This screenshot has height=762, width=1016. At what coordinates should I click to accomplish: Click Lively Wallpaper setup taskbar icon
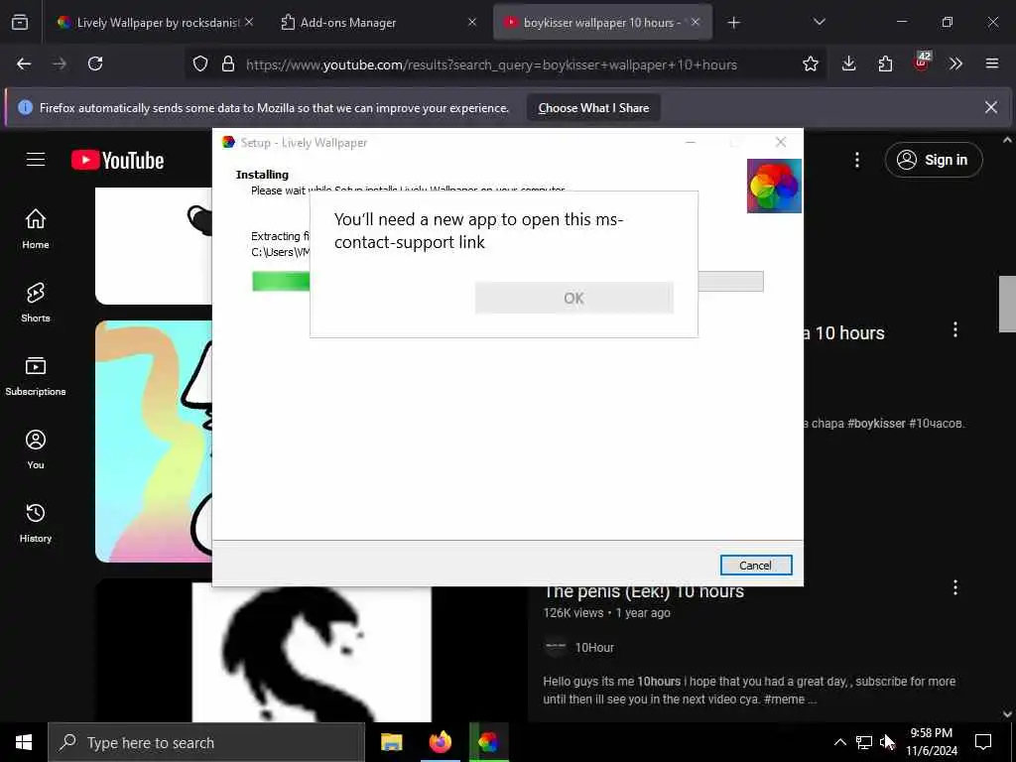(488, 742)
